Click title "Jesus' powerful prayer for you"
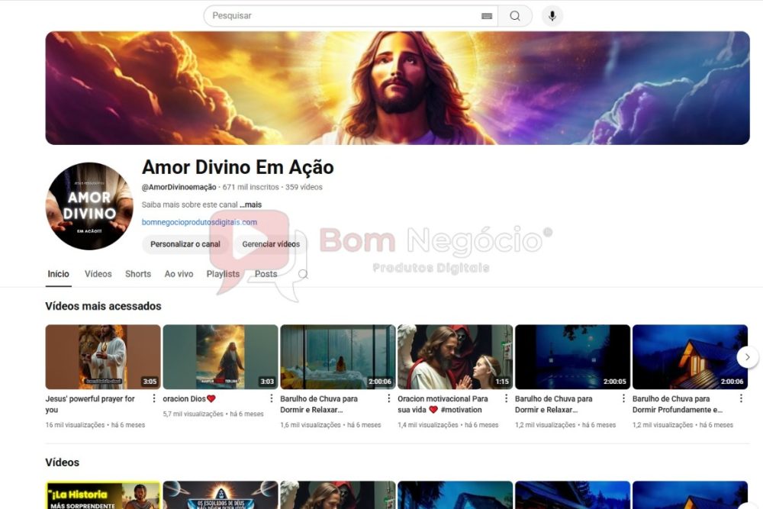Viewport: 763px width, 509px height. click(x=90, y=404)
